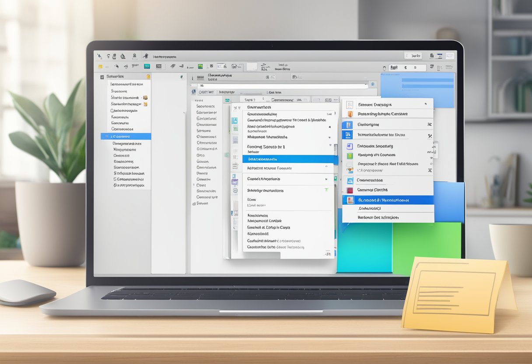Click the last entry in the right context menu
The height and width of the screenshot is (364, 532).
(378, 217)
